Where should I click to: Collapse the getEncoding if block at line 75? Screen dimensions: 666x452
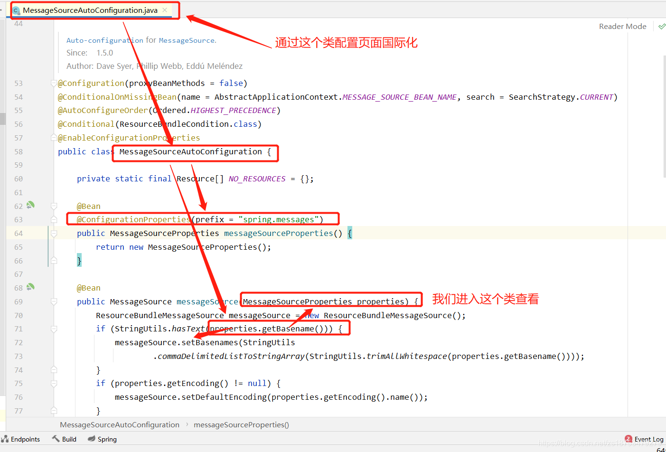coord(54,383)
